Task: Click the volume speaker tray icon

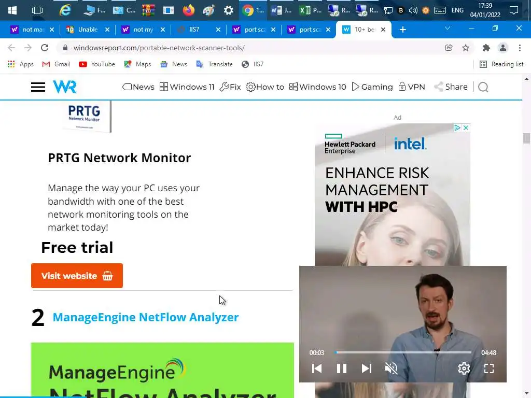Action: click(x=413, y=10)
